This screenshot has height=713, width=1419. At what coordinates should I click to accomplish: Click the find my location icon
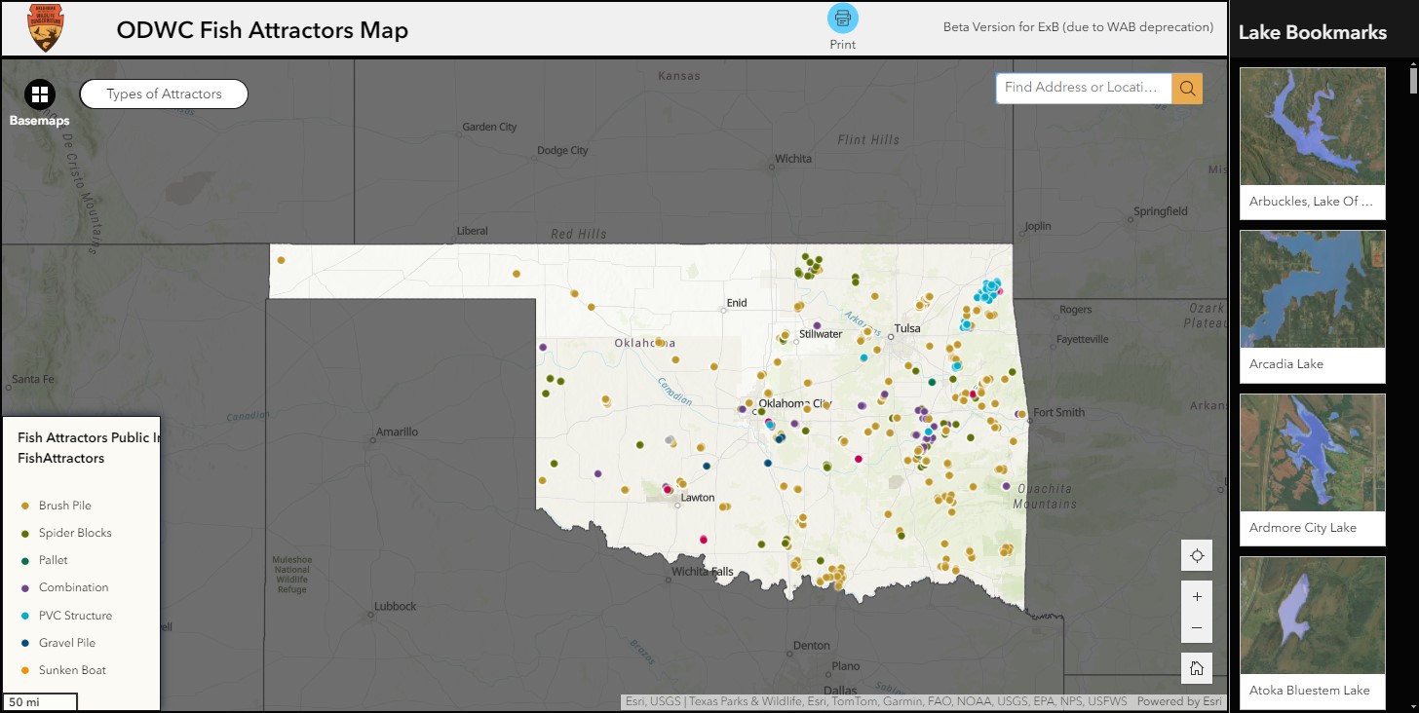point(1197,556)
